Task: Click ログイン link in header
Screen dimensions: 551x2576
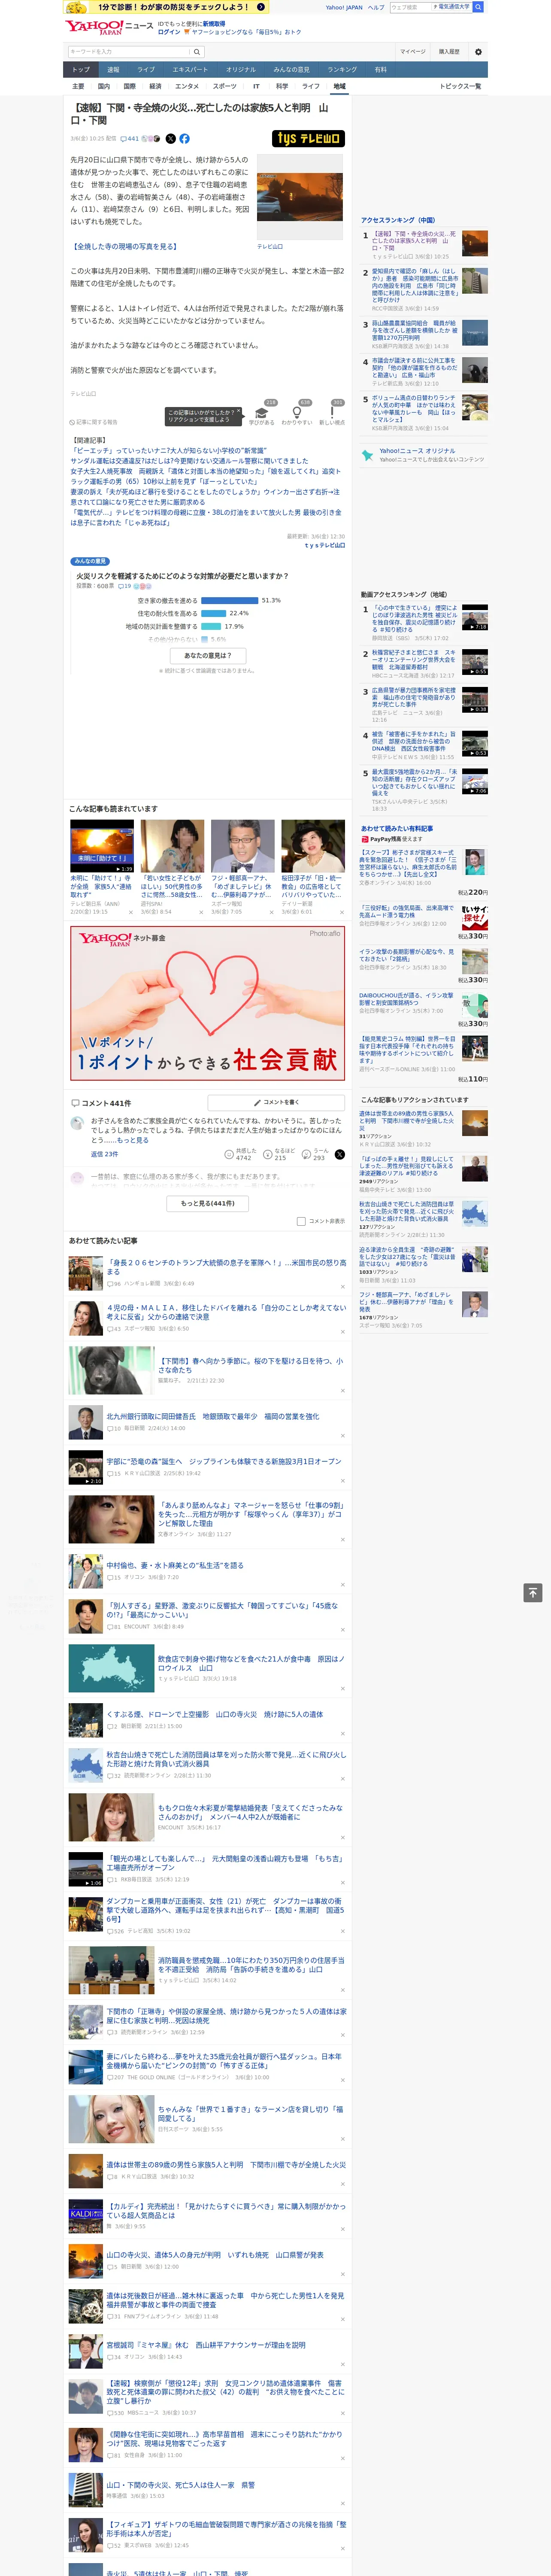Action: coord(169,32)
